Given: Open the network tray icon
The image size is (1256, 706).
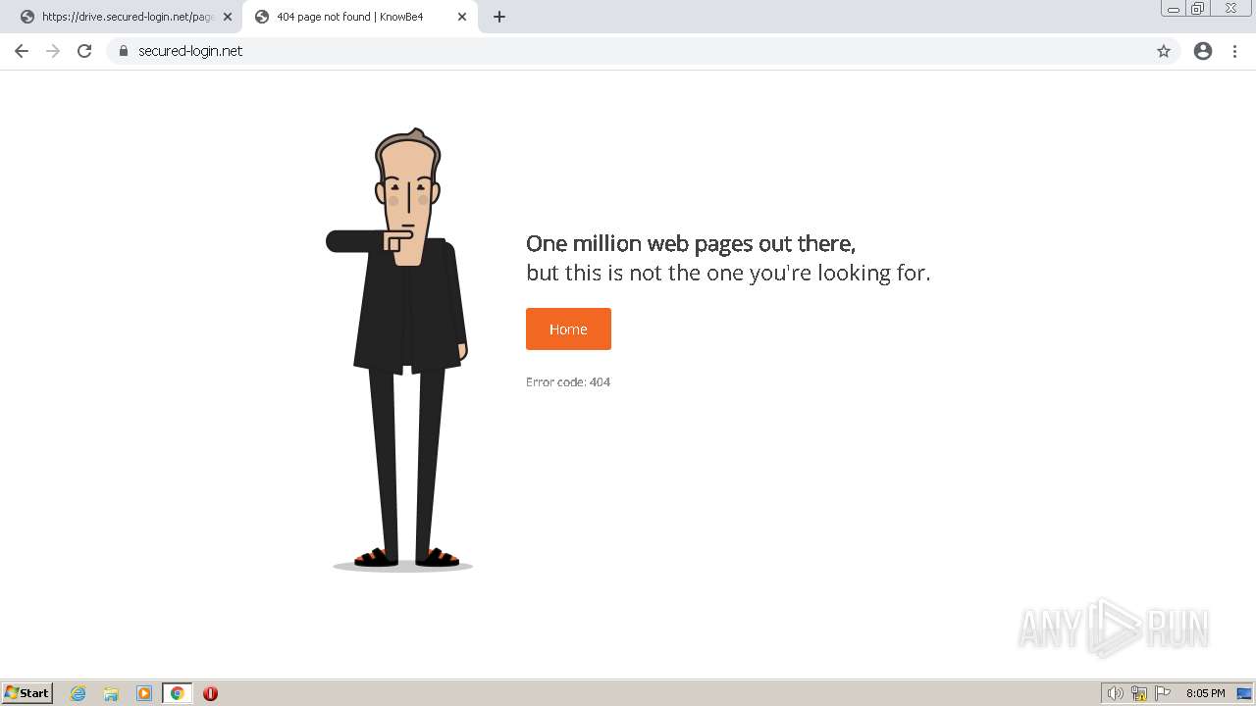Looking at the screenshot, I should (1139, 693).
